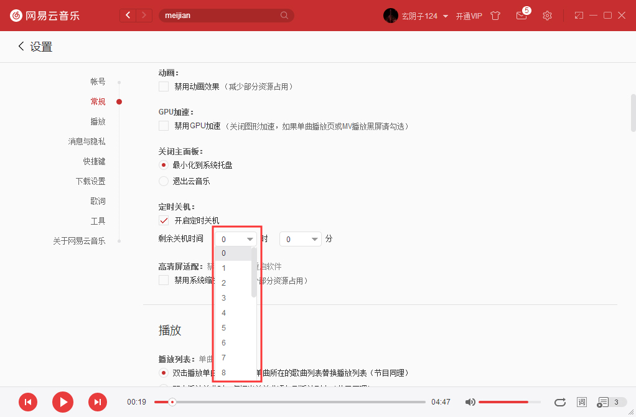Viewport: 636px width, 417px height.
Task: Open the playlist panel showing 3 songs
Action: point(605,402)
